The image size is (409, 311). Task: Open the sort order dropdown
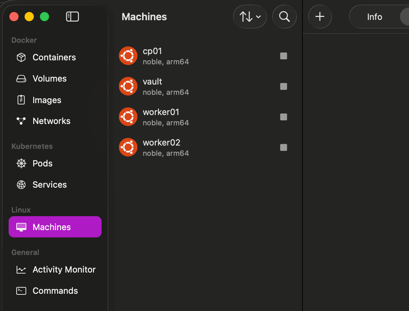click(x=250, y=17)
